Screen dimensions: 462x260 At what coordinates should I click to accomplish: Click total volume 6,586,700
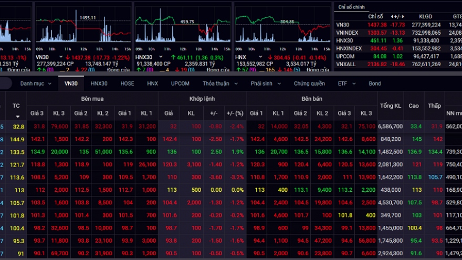[x=391, y=127]
